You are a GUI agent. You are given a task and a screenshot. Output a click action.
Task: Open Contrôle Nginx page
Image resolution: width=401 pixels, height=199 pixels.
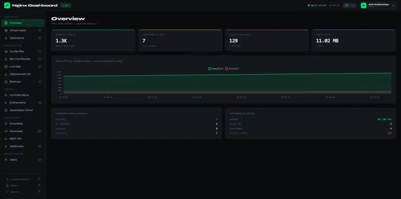pos(23,95)
